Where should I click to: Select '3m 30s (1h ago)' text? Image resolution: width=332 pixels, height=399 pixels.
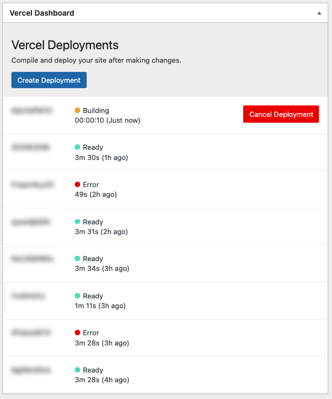tap(101, 157)
